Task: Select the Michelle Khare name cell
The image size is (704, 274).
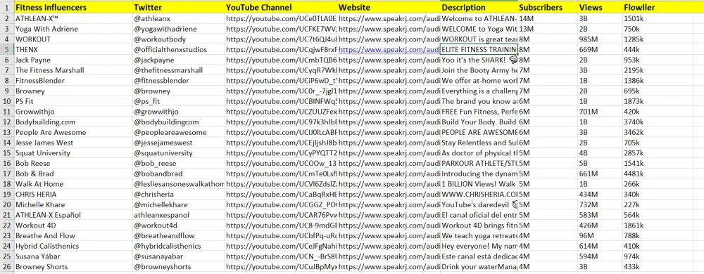Action: [x=74, y=204]
